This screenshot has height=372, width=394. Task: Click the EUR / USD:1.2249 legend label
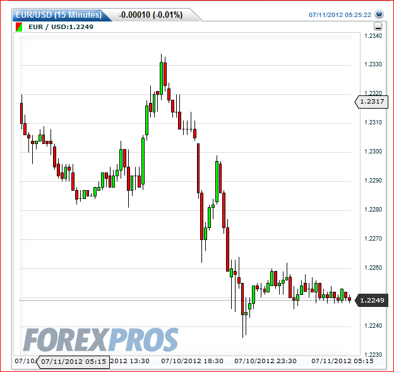click(x=61, y=27)
